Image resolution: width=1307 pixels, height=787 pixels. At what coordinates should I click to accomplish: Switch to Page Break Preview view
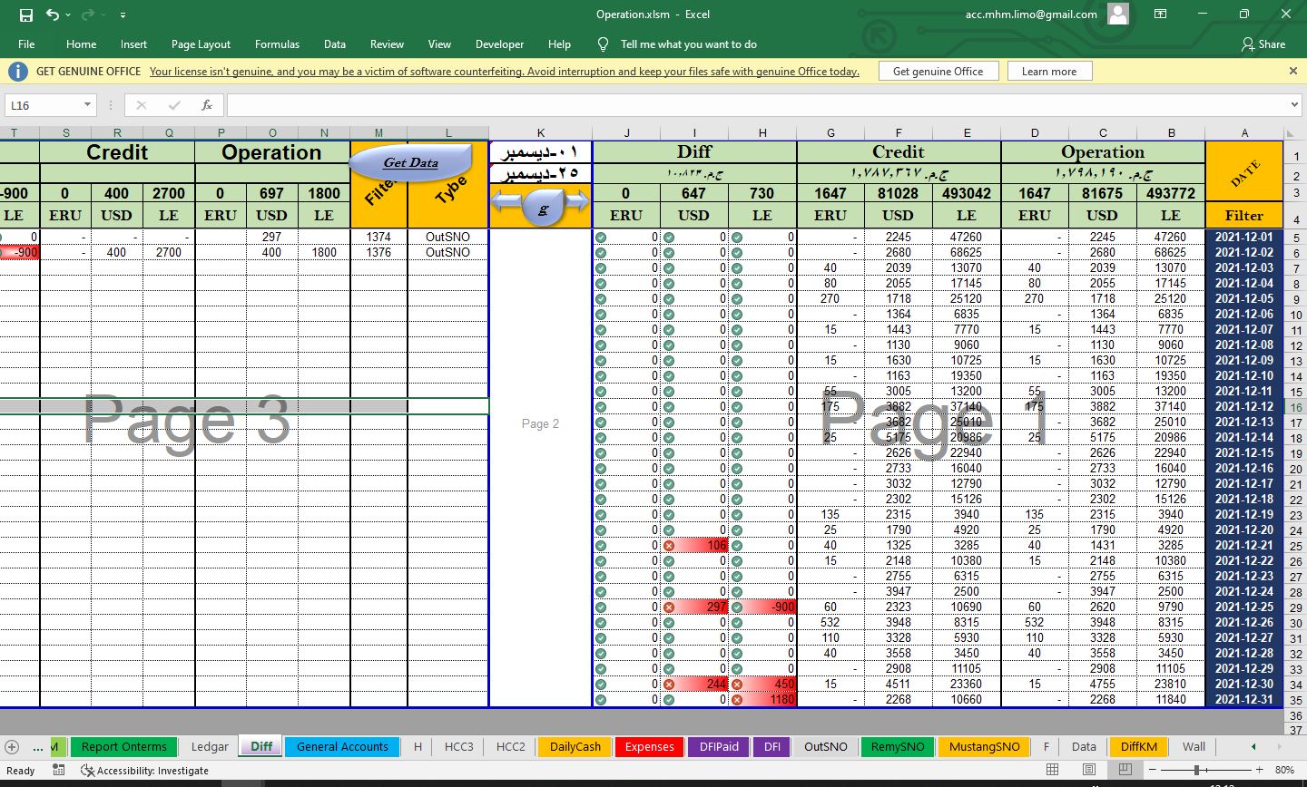[1125, 770]
